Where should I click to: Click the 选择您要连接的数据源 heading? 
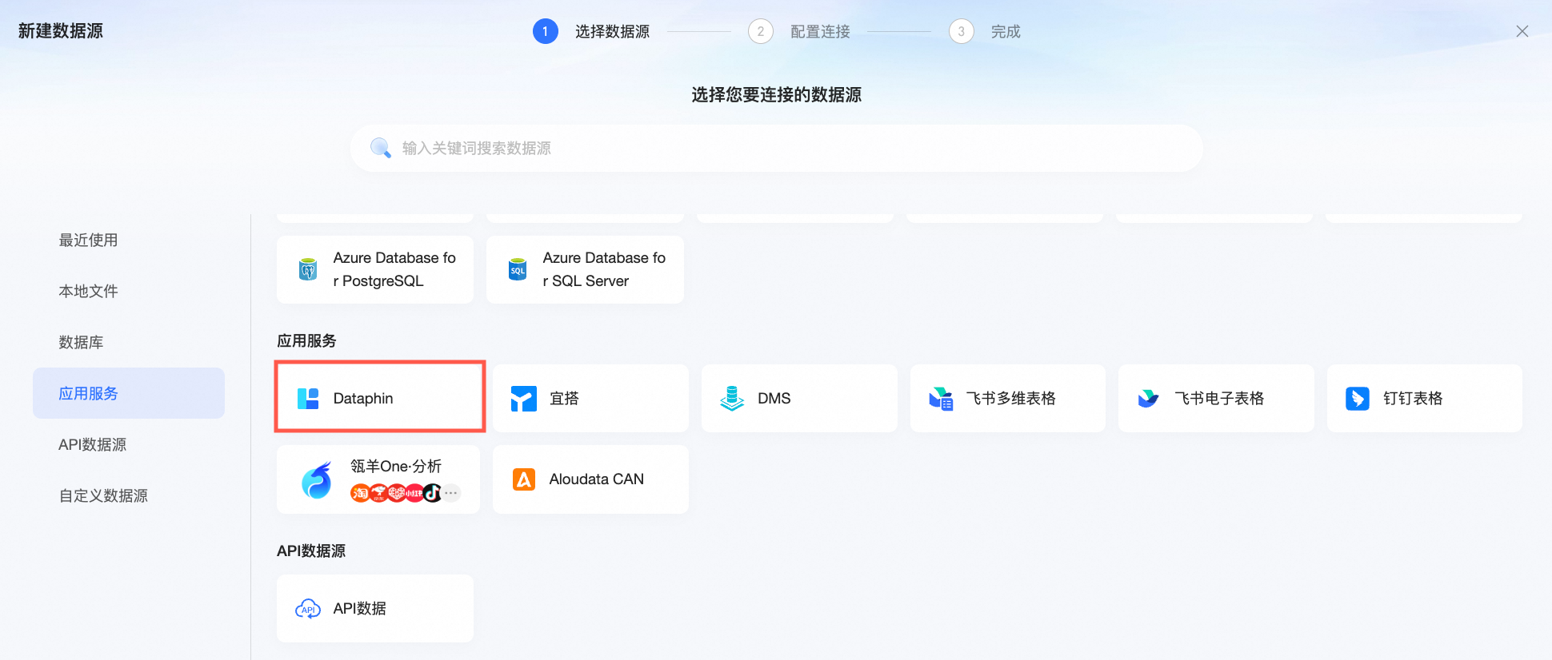point(777,95)
